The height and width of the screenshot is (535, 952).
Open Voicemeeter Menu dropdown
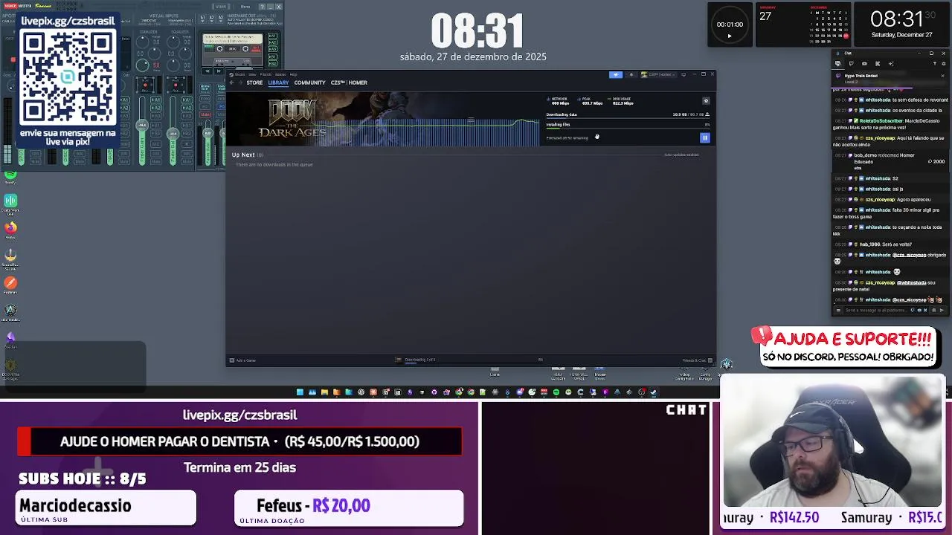245,7
